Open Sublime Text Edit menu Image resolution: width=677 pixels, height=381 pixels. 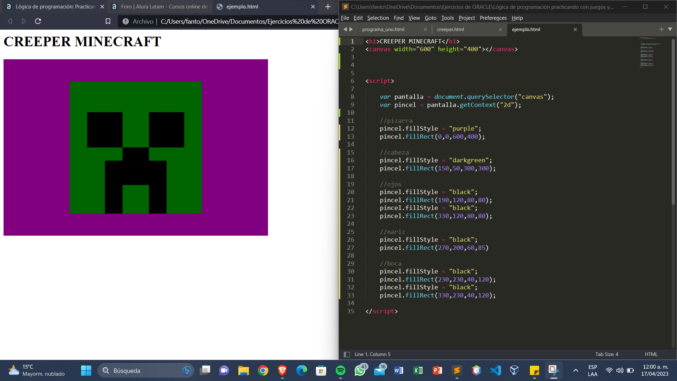point(358,18)
